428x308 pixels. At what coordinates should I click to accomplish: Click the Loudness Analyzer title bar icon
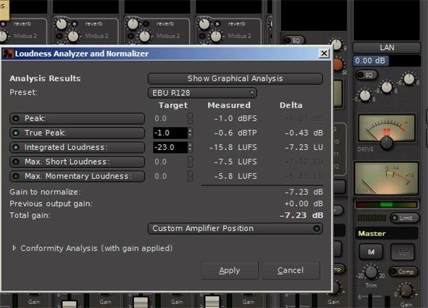coord(8,54)
